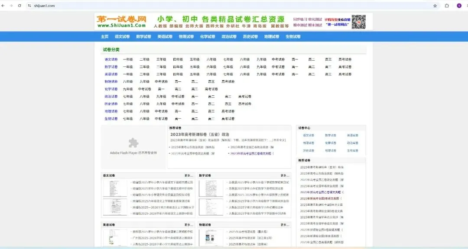
Task: Open the 英语试卷 paper thumbnail
Action: [x=115, y=238]
